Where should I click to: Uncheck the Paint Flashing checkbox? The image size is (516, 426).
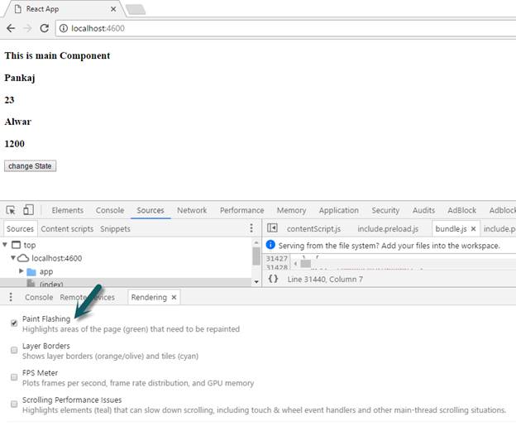[14, 323]
